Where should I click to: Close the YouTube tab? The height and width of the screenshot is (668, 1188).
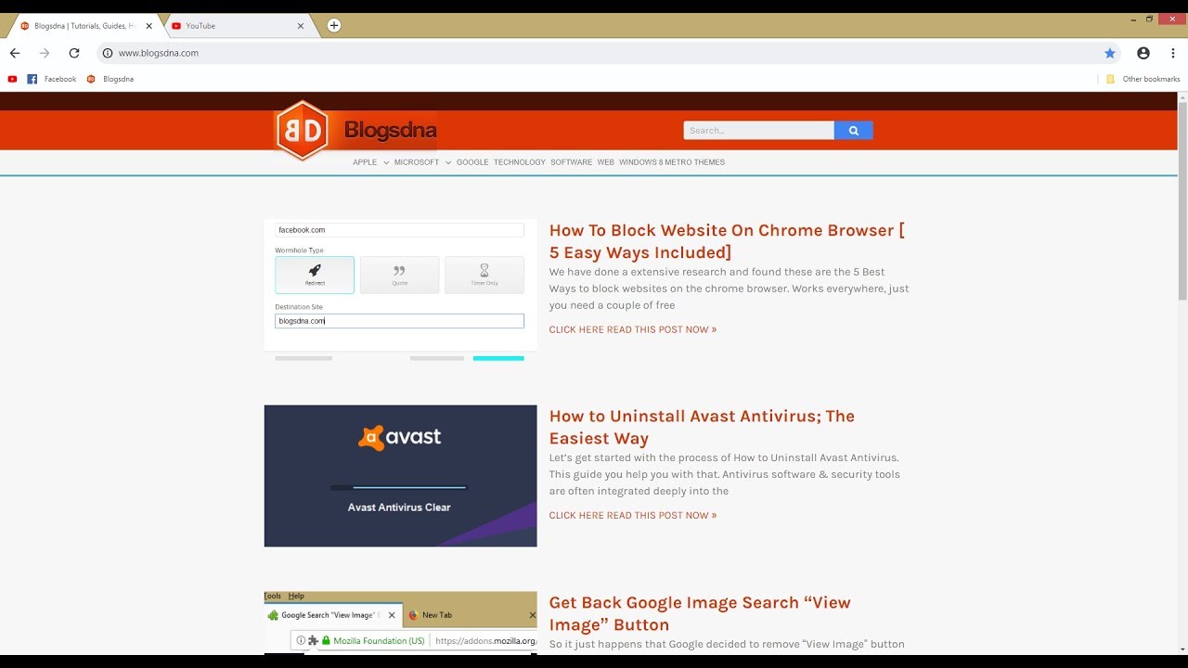click(x=300, y=26)
